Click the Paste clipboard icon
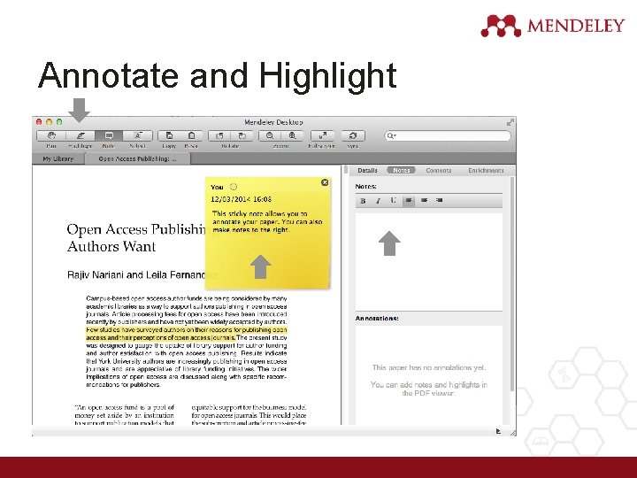 (x=191, y=135)
